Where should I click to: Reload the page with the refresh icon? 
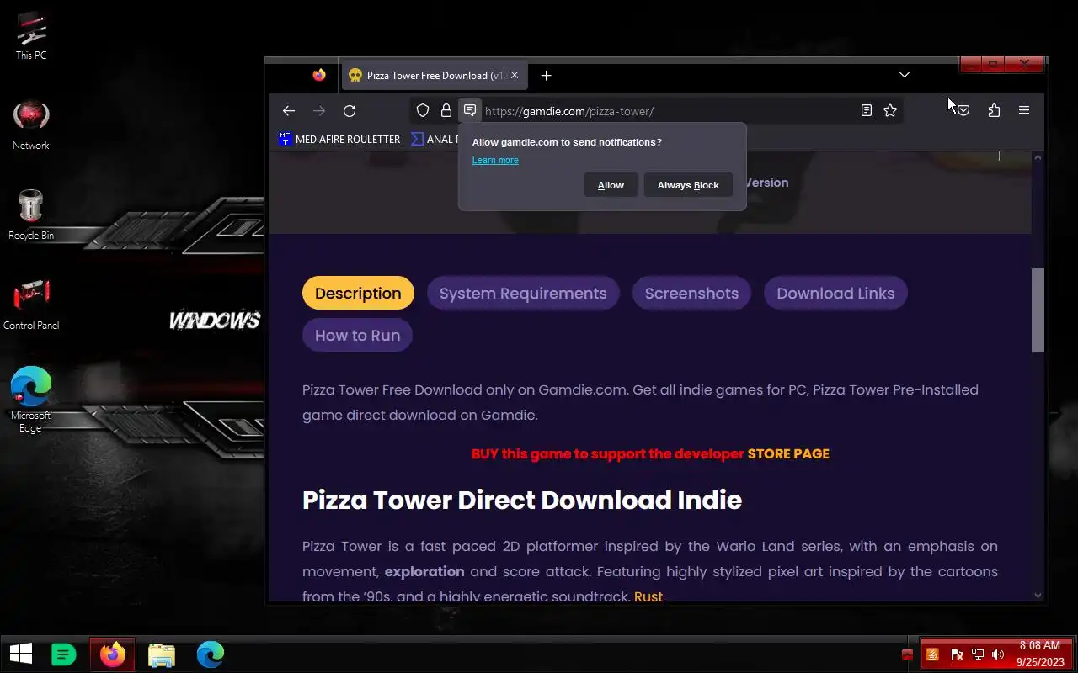350,110
